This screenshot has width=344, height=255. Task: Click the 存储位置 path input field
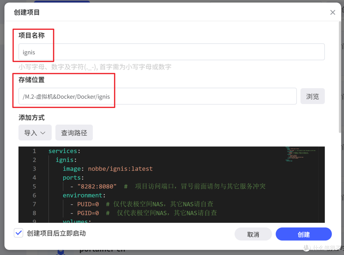pyautogui.click(x=158, y=96)
